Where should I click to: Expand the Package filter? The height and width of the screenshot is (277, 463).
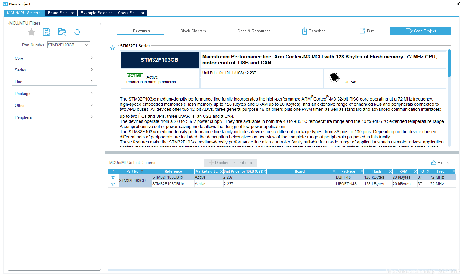[x=54, y=94]
